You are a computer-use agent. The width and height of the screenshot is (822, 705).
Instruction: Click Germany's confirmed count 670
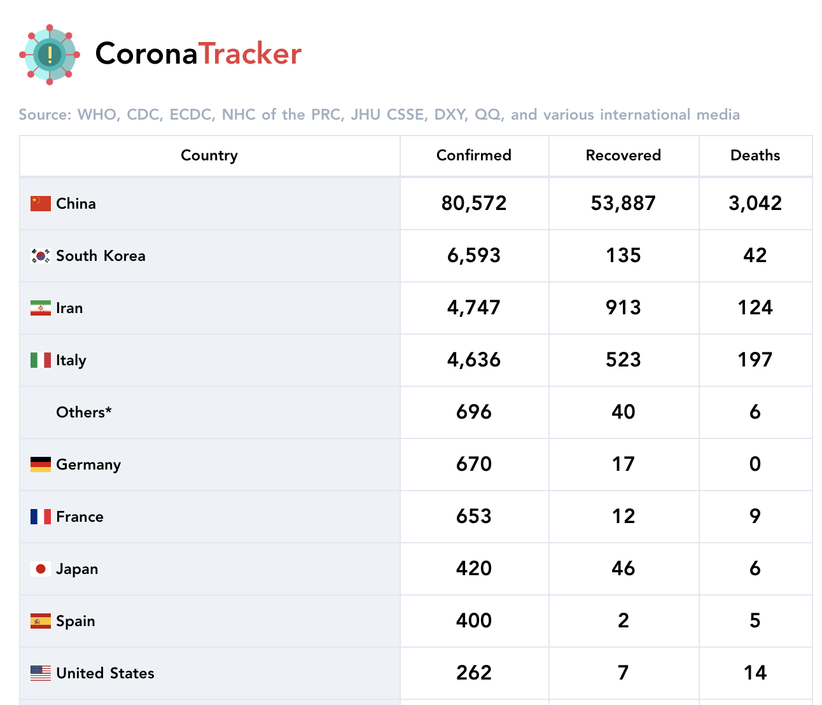click(x=474, y=464)
